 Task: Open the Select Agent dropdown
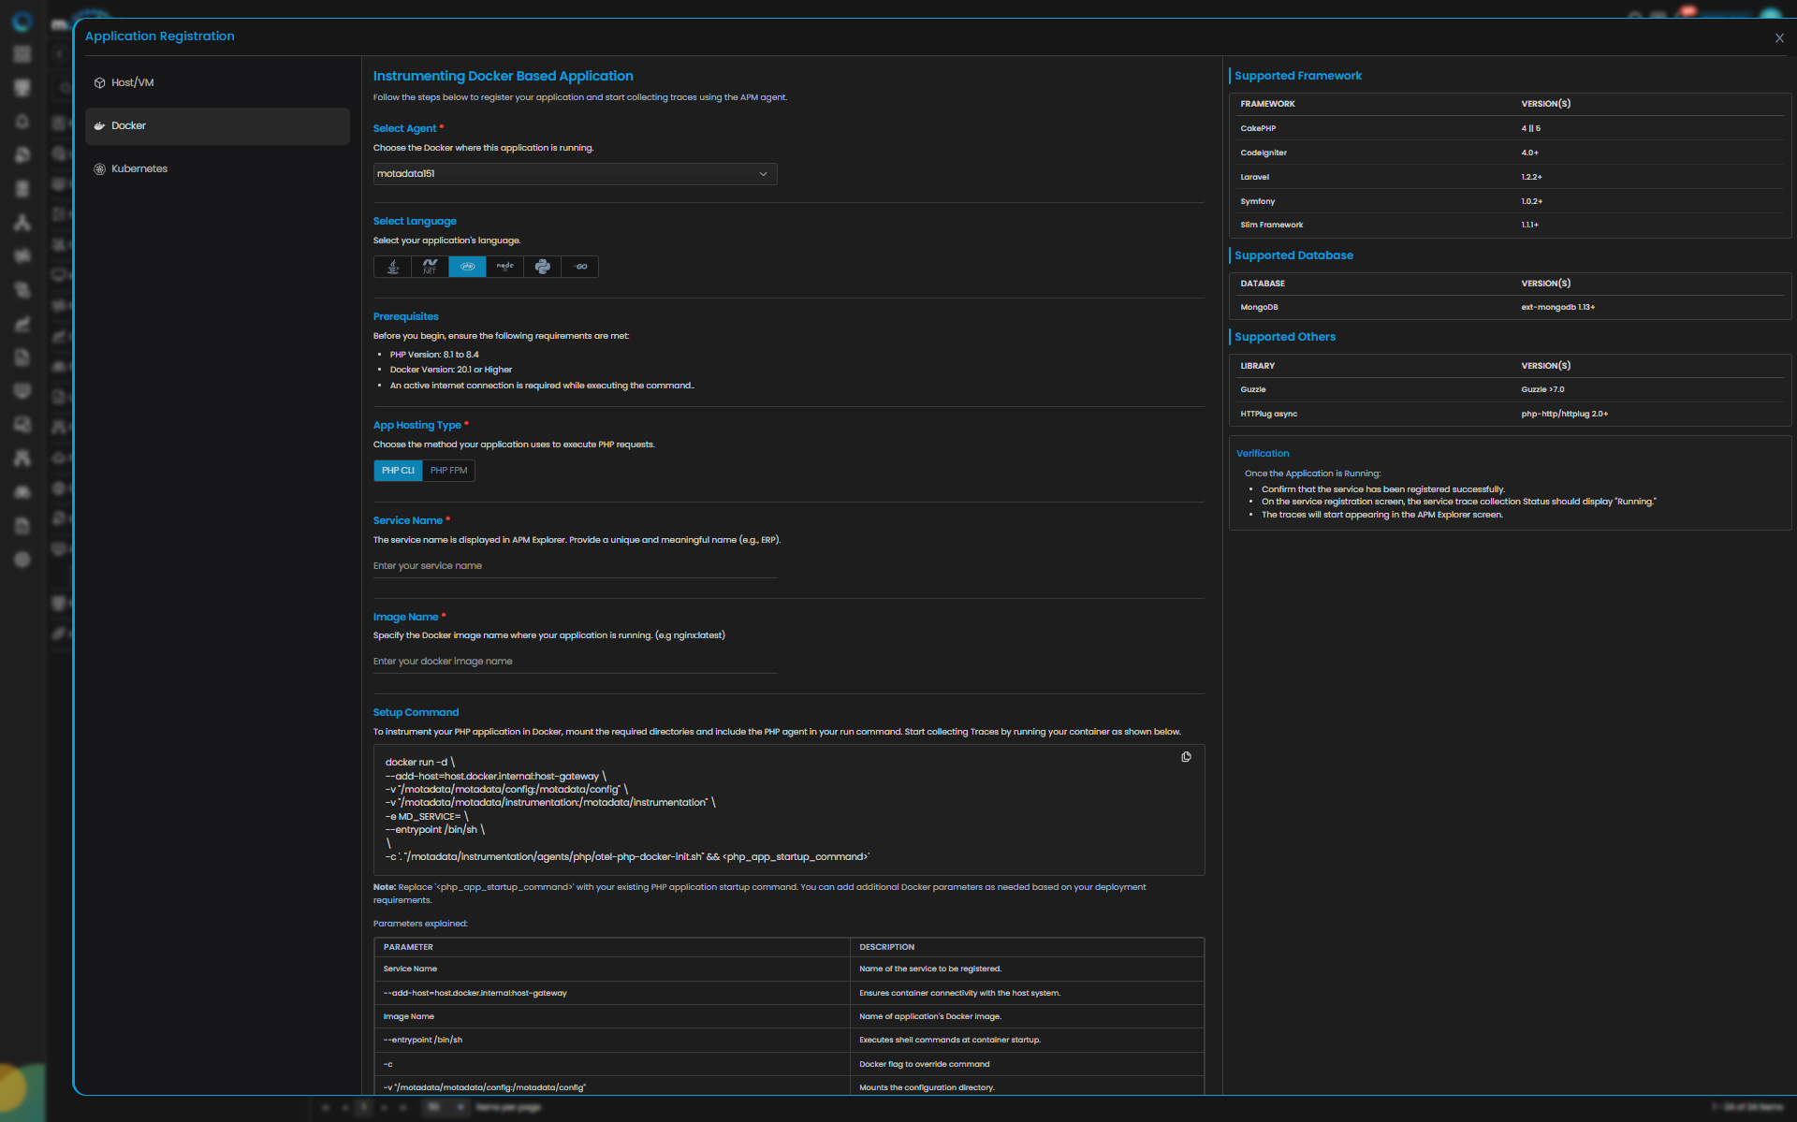pyautogui.click(x=562, y=174)
